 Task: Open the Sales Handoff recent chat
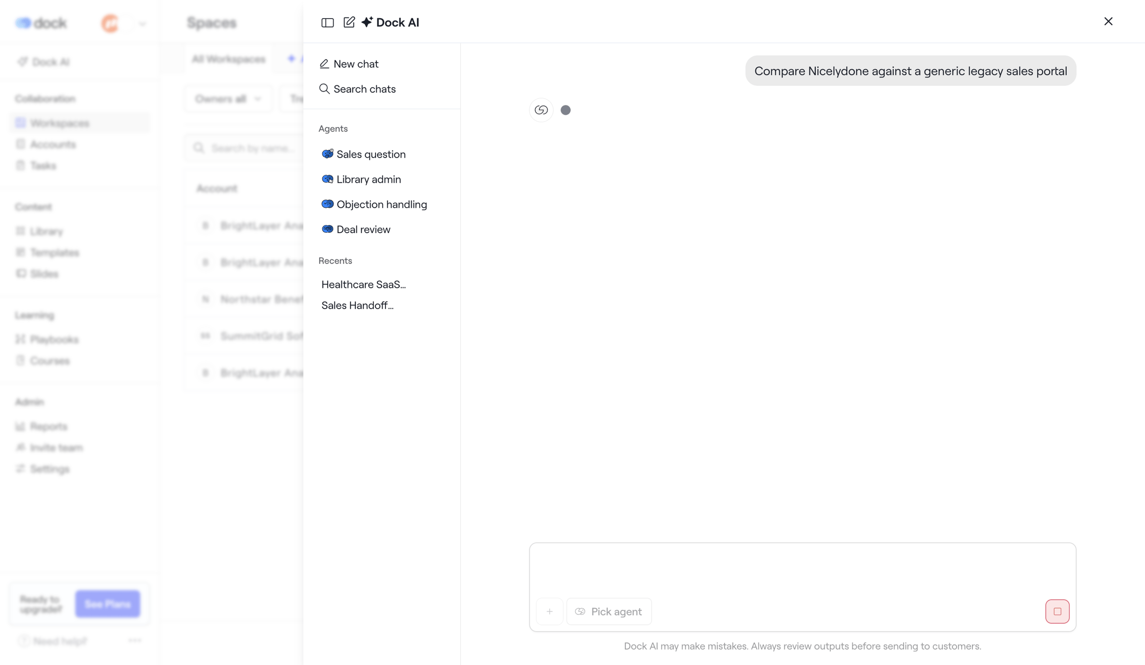pos(357,306)
